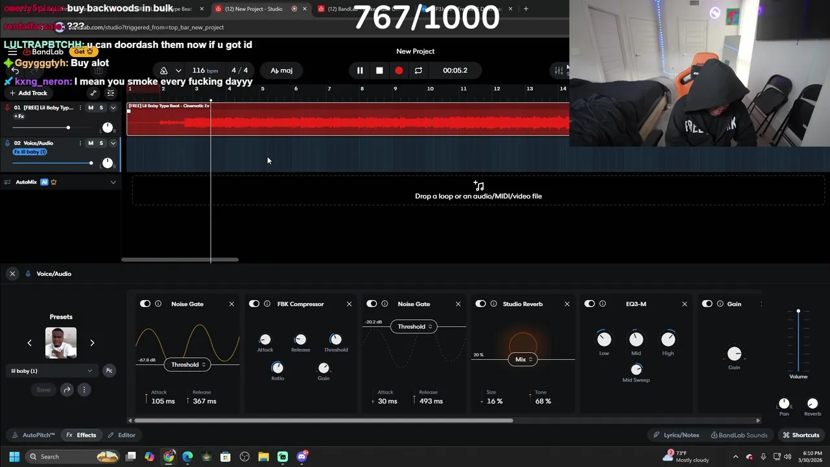Open the metronome options dropdown arrow

pyautogui.click(x=178, y=71)
